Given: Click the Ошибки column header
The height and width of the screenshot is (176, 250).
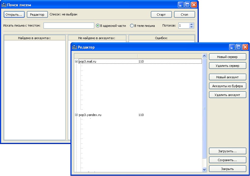Looking at the screenshot, I should tap(161, 38).
